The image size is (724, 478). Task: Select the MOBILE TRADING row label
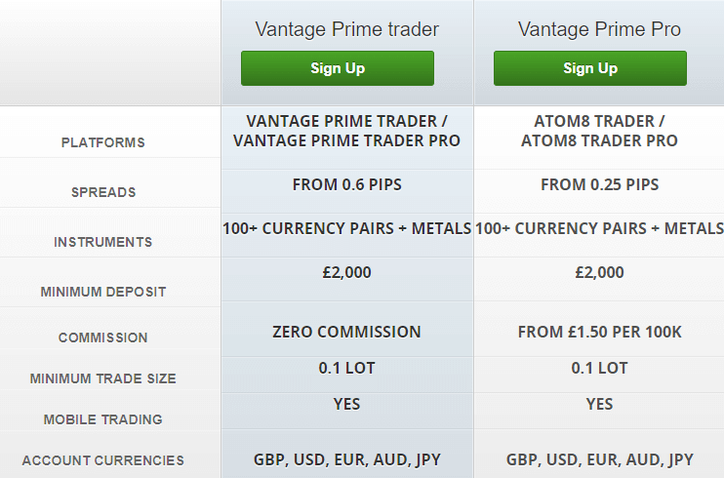pos(102,419)
